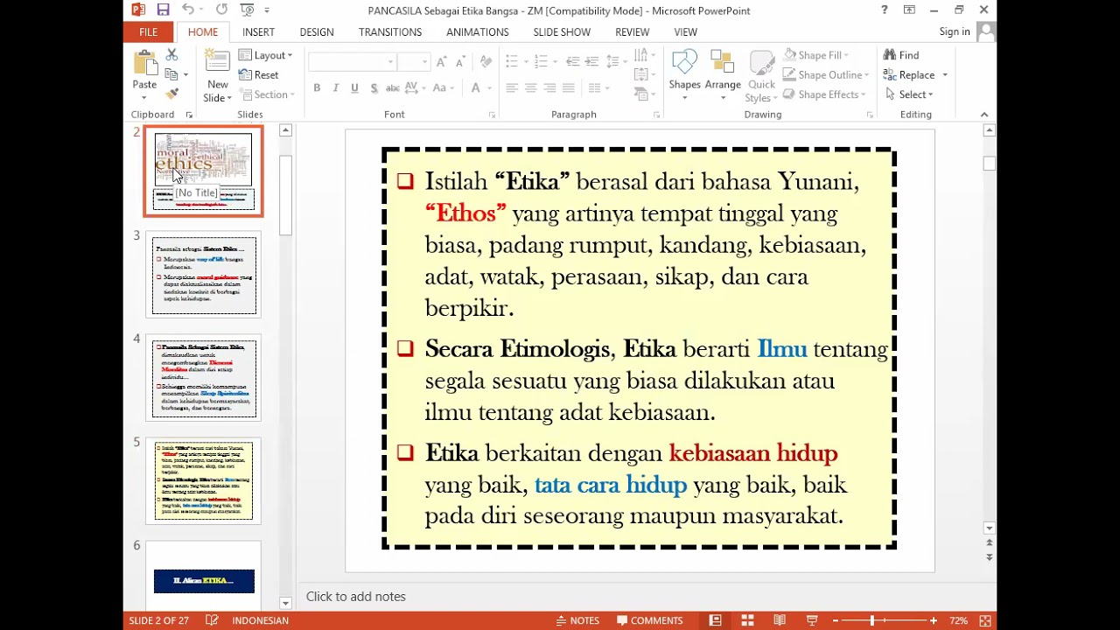
Task: Toggle italic formatting
Action: pyautogui.click(x=335, y=87)
